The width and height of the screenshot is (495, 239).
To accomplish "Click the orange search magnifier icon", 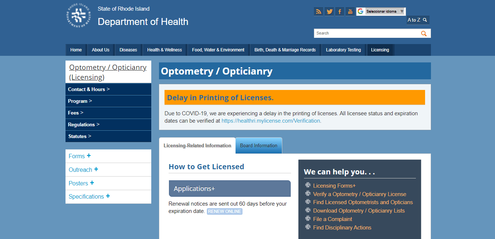I will coord(424,33).
